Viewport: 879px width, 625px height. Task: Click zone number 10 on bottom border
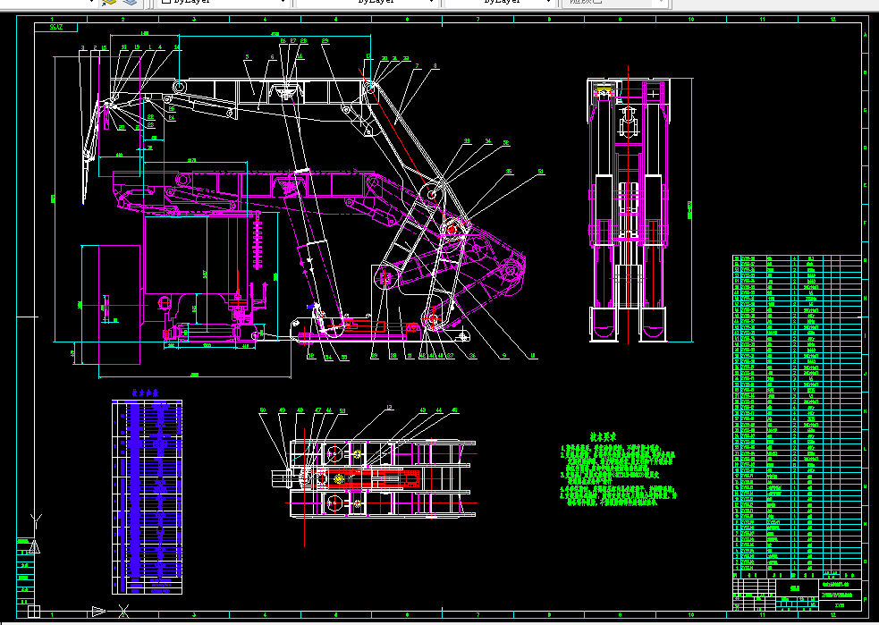690,615
